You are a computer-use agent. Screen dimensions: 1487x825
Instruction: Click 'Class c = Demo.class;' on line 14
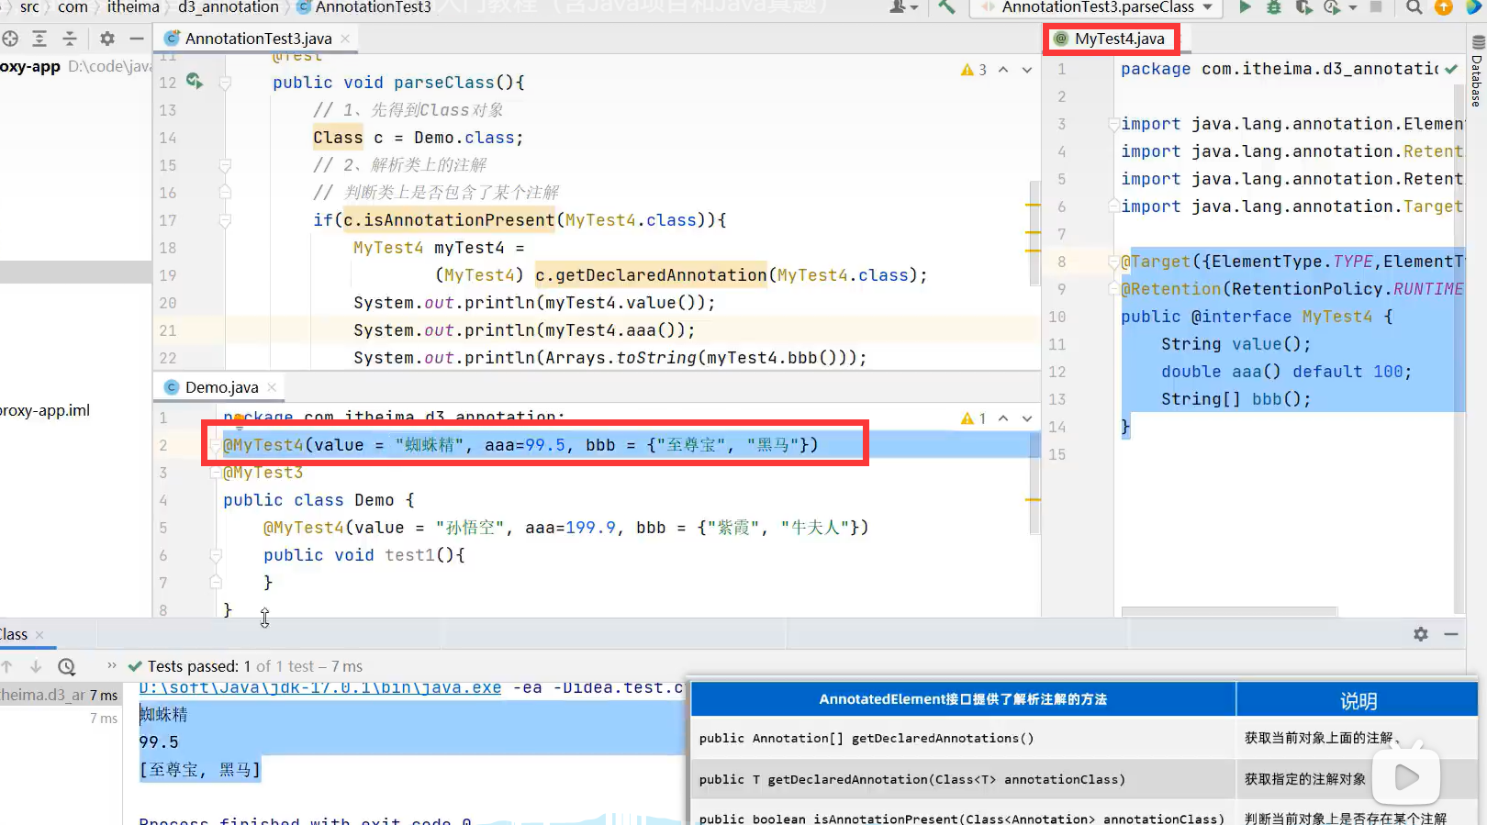click(x=418, y=138)
